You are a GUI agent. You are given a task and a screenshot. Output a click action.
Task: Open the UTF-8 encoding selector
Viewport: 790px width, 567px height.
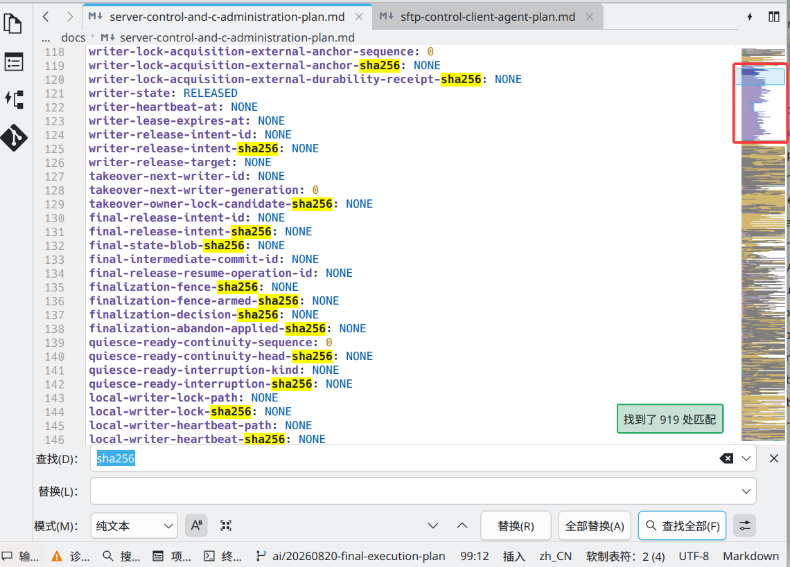click(x=693, y=556)
